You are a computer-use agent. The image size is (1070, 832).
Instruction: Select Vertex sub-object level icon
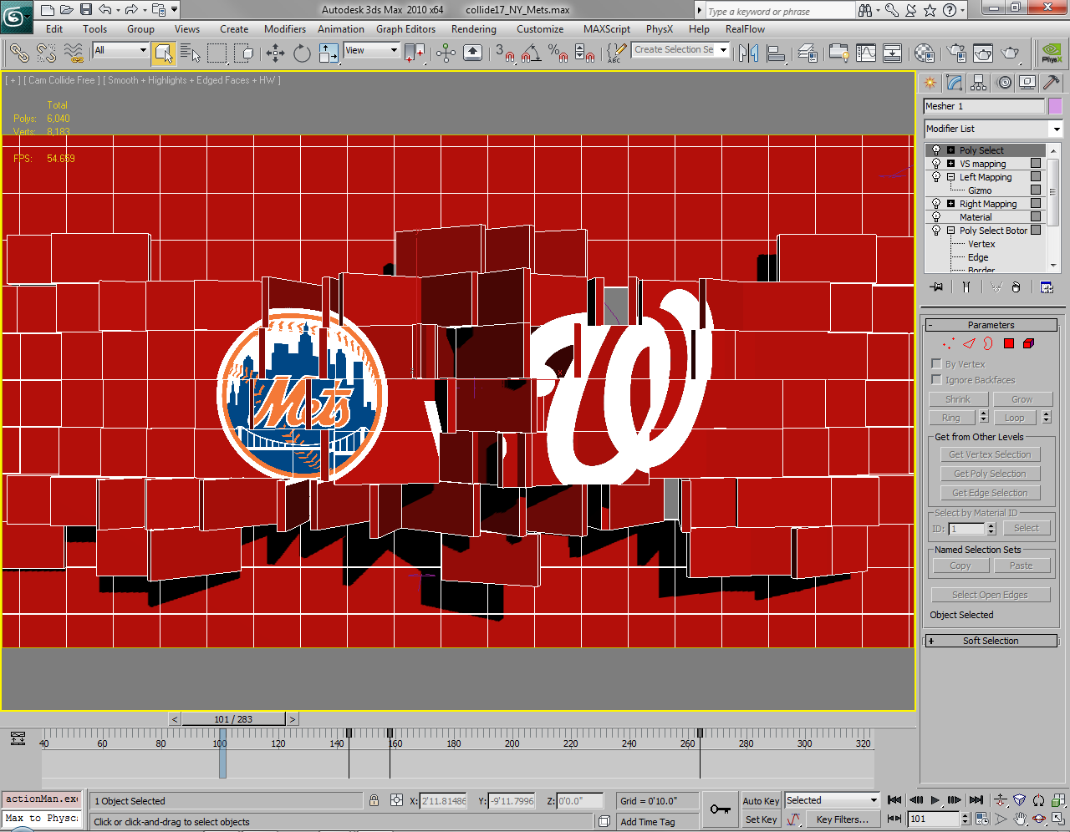pos(948,343)
